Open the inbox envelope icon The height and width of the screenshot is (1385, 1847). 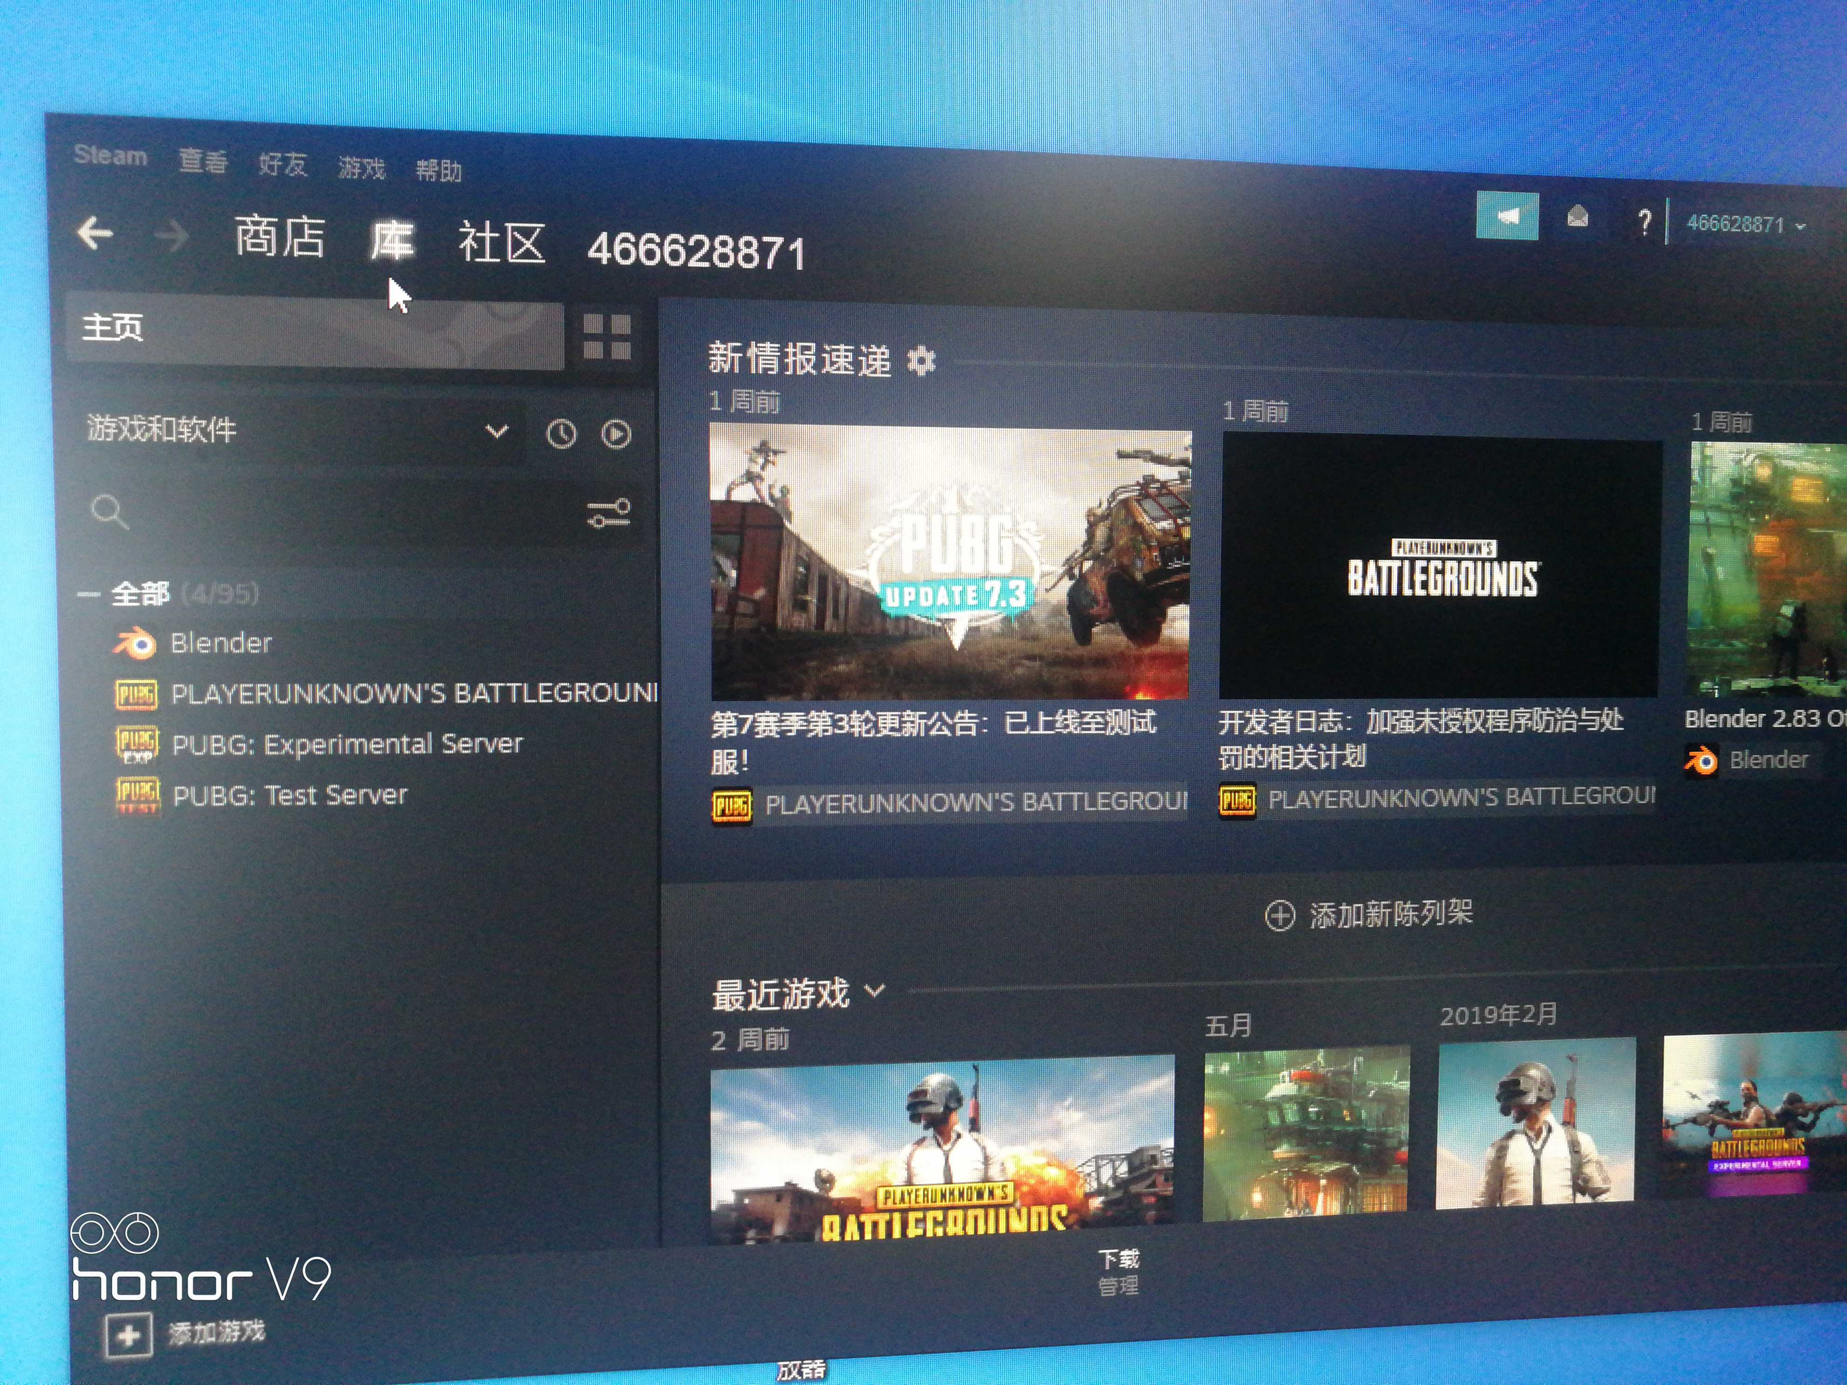1577,218
